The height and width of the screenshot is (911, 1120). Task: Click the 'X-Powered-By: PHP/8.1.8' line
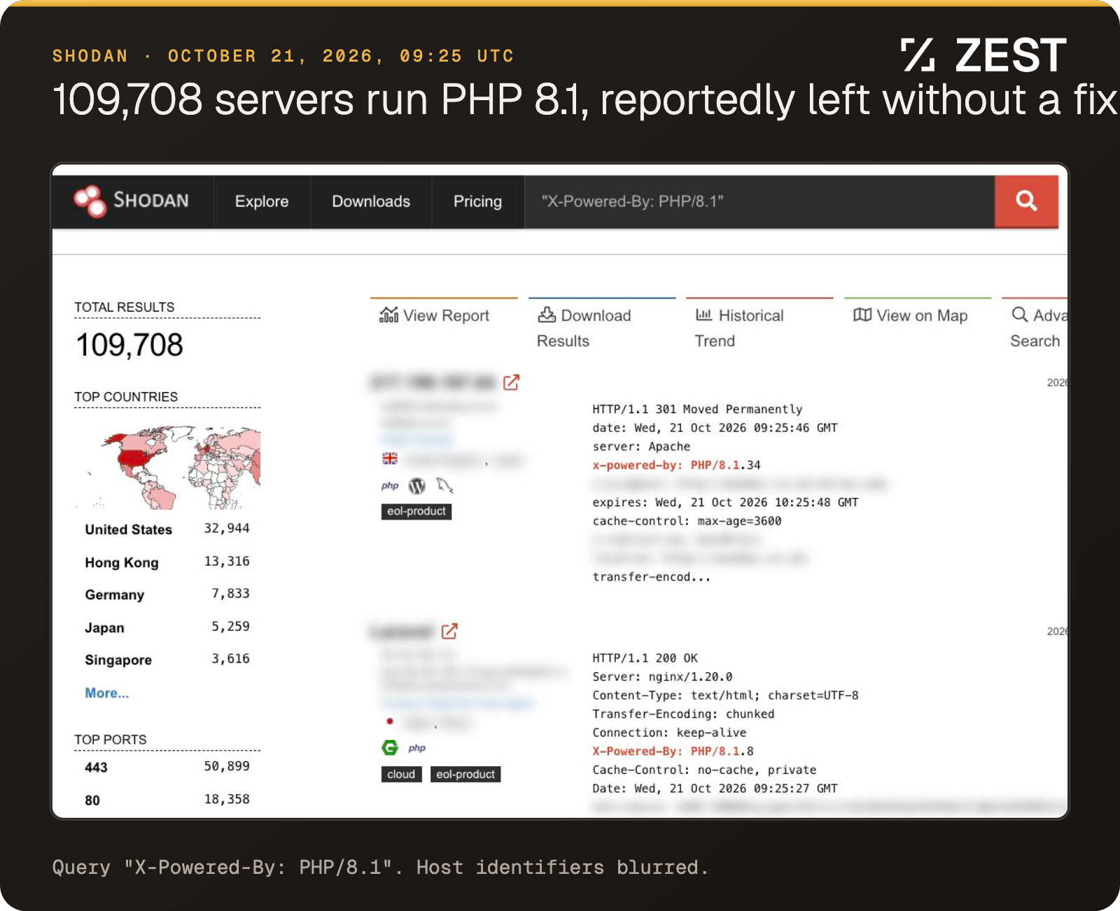[673, 751]
